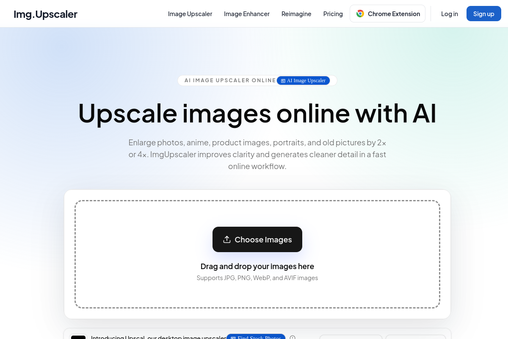Click 'Introducing Upscal' desktop upscaler text
The image size is (508, 339).
[x=158, y=337]
